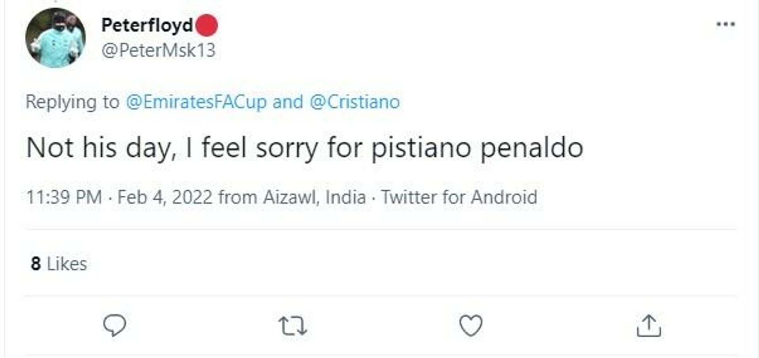Click the red circle emoji beside Peterfloyd
The image size is (759, 358).
[206, 25]
